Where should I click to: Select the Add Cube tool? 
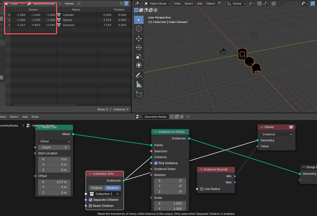coord(139,94)
